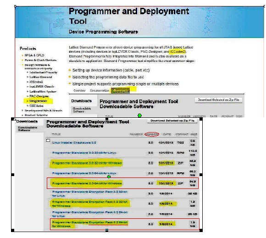Download Encryption Pack 3.0 32-bit for Windows

click(90, 204)
